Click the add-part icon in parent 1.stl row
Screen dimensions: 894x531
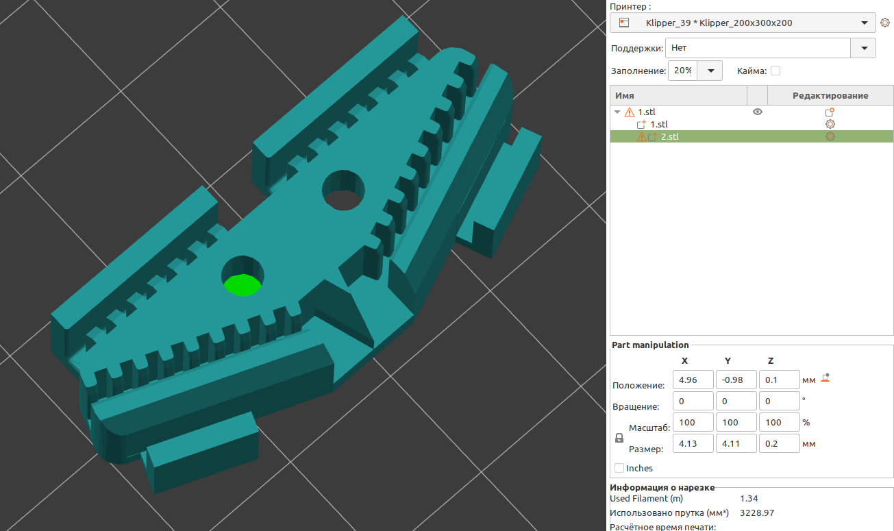pyautogui.click(x=830, y=112)
